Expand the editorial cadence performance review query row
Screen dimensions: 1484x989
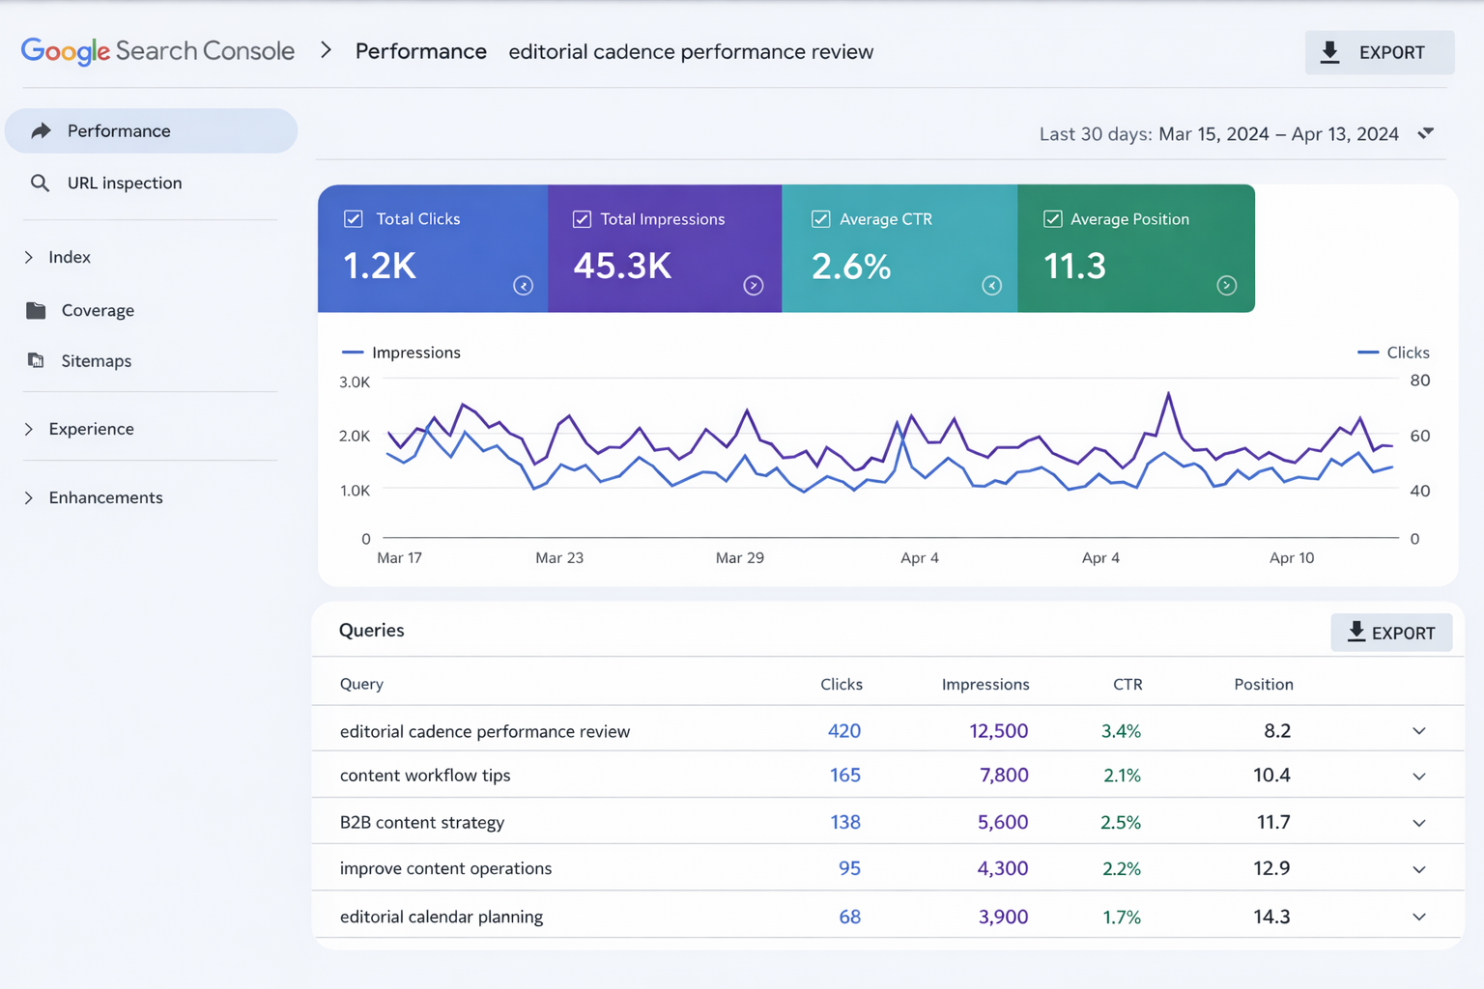1418,731
